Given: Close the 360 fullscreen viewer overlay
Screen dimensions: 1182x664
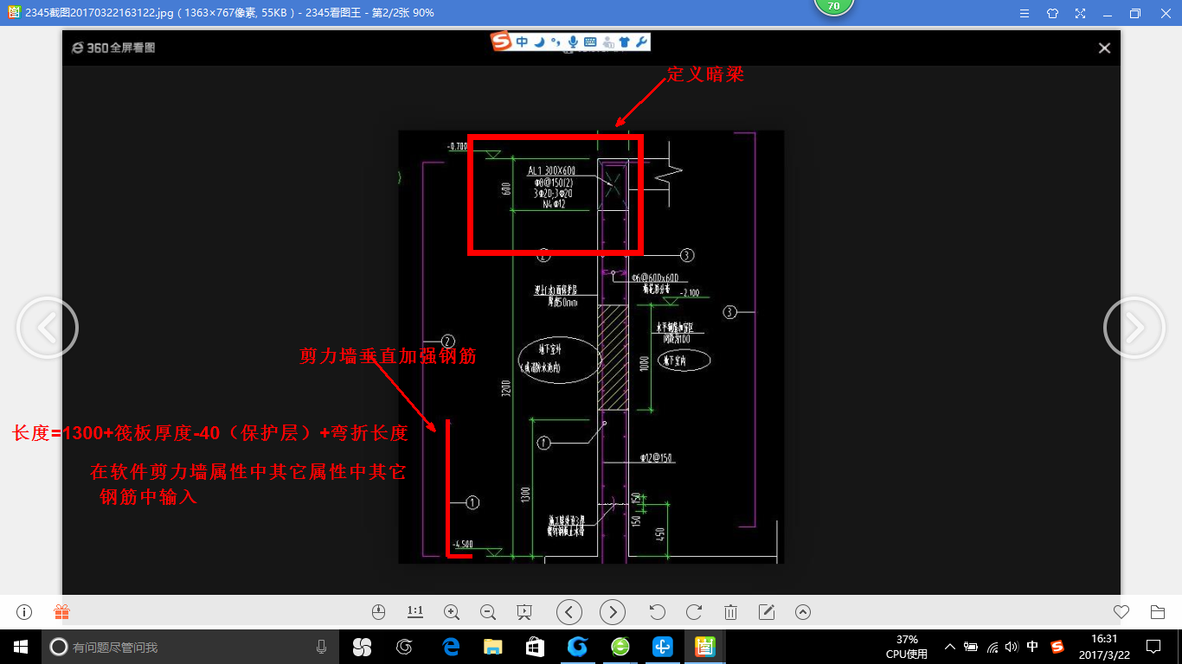Looking at the screenshot, I should click(1104, 48).
